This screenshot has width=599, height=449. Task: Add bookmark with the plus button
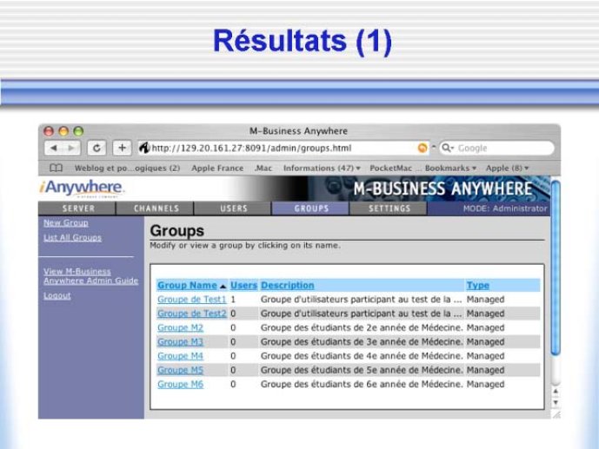[x=123, y=148]
